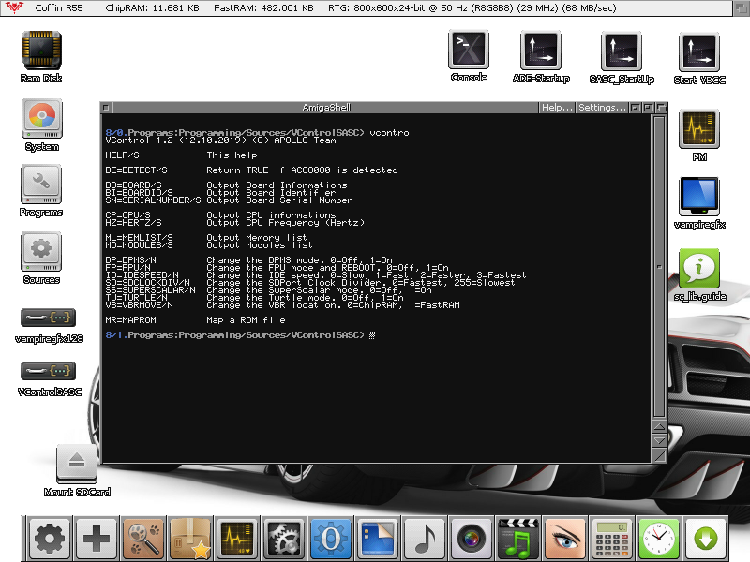Click the AmigaShell scroll up arrow
This screenshot has height=562, width=750.
tap(659, 427)
